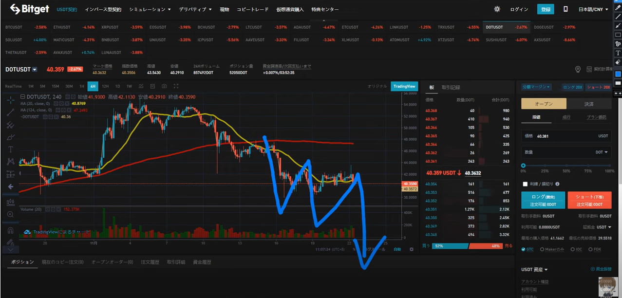The height and width of the screenshot is (298, 622).
Task: Click the 価格 input field
Action: [x=566, y=136]
